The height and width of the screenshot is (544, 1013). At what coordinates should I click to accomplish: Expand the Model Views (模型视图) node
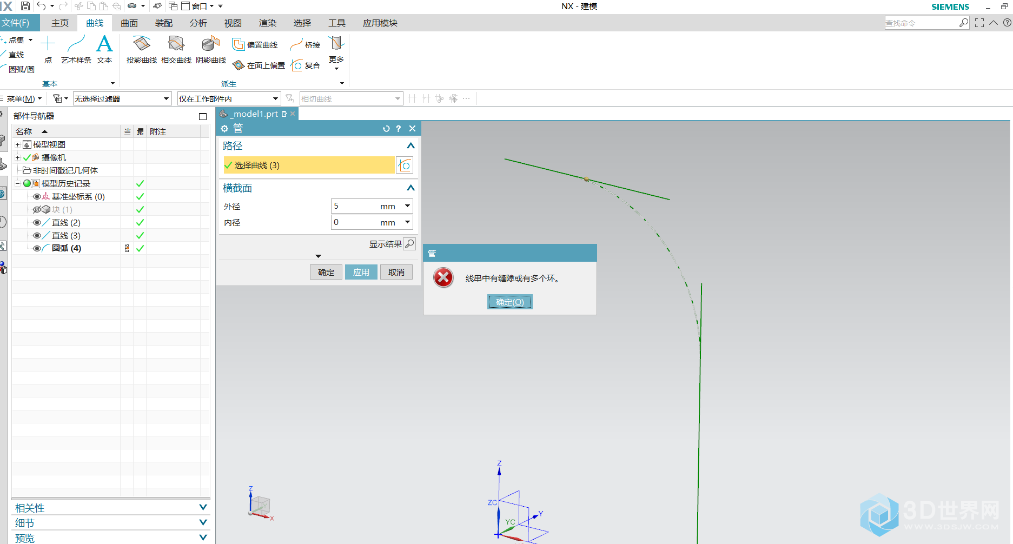(x=17, y=145)
